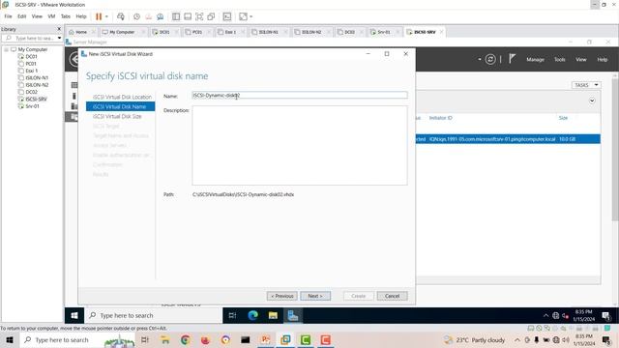Click the Library search field
The height and width of the screenshot is (348, 619).
pyautogui.click(x=31, y=39)
